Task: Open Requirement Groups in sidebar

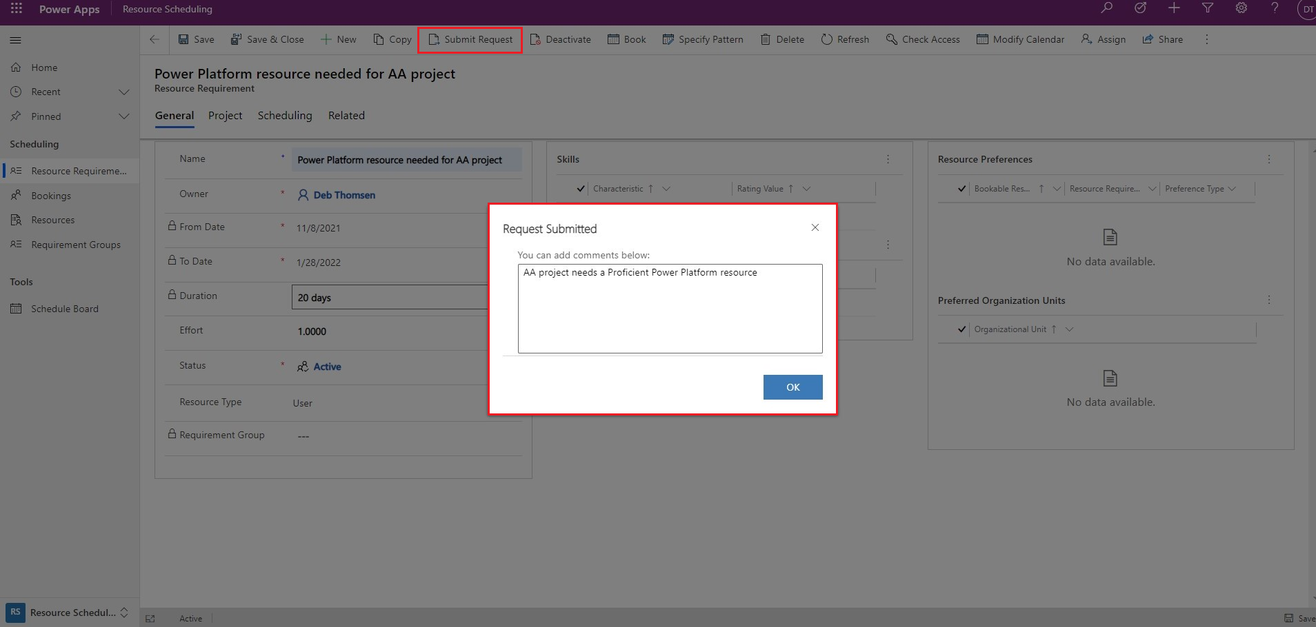Action: tap(70, 245)
